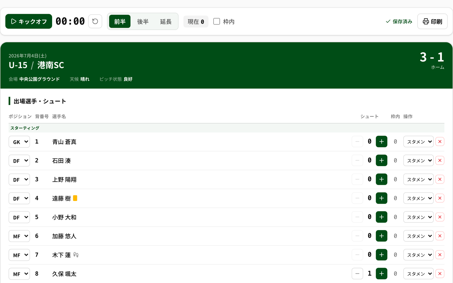
Task: Click the 現在 0 counter badge
Action: click(196, 22)
